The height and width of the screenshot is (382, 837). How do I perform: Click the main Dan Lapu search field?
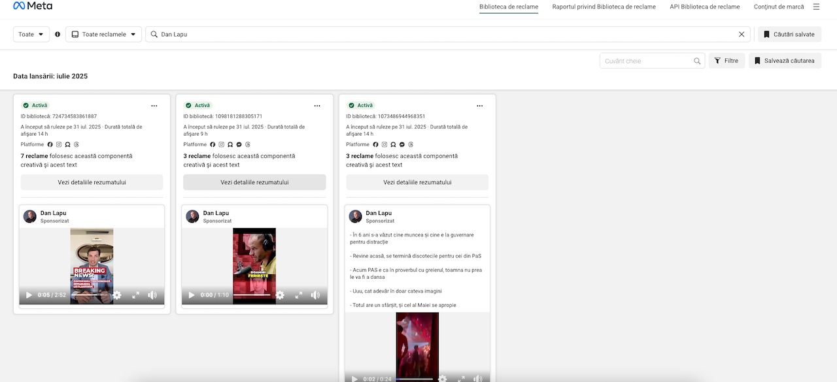point(448,35)
